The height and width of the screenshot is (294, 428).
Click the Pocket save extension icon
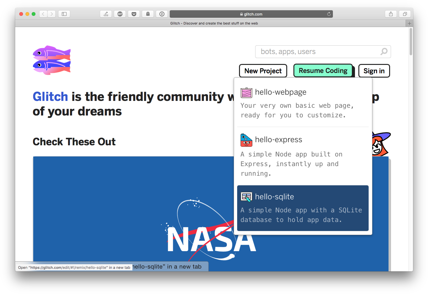pyautogui.click(x=134, y=14)
